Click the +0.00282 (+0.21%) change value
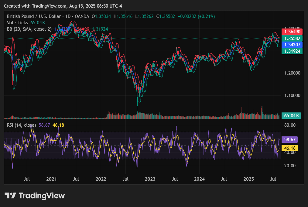This screenshot has height=207, width=308. [196, 16]
